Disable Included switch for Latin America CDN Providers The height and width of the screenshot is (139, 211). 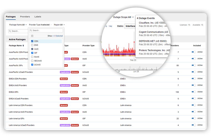pos(194,105)
